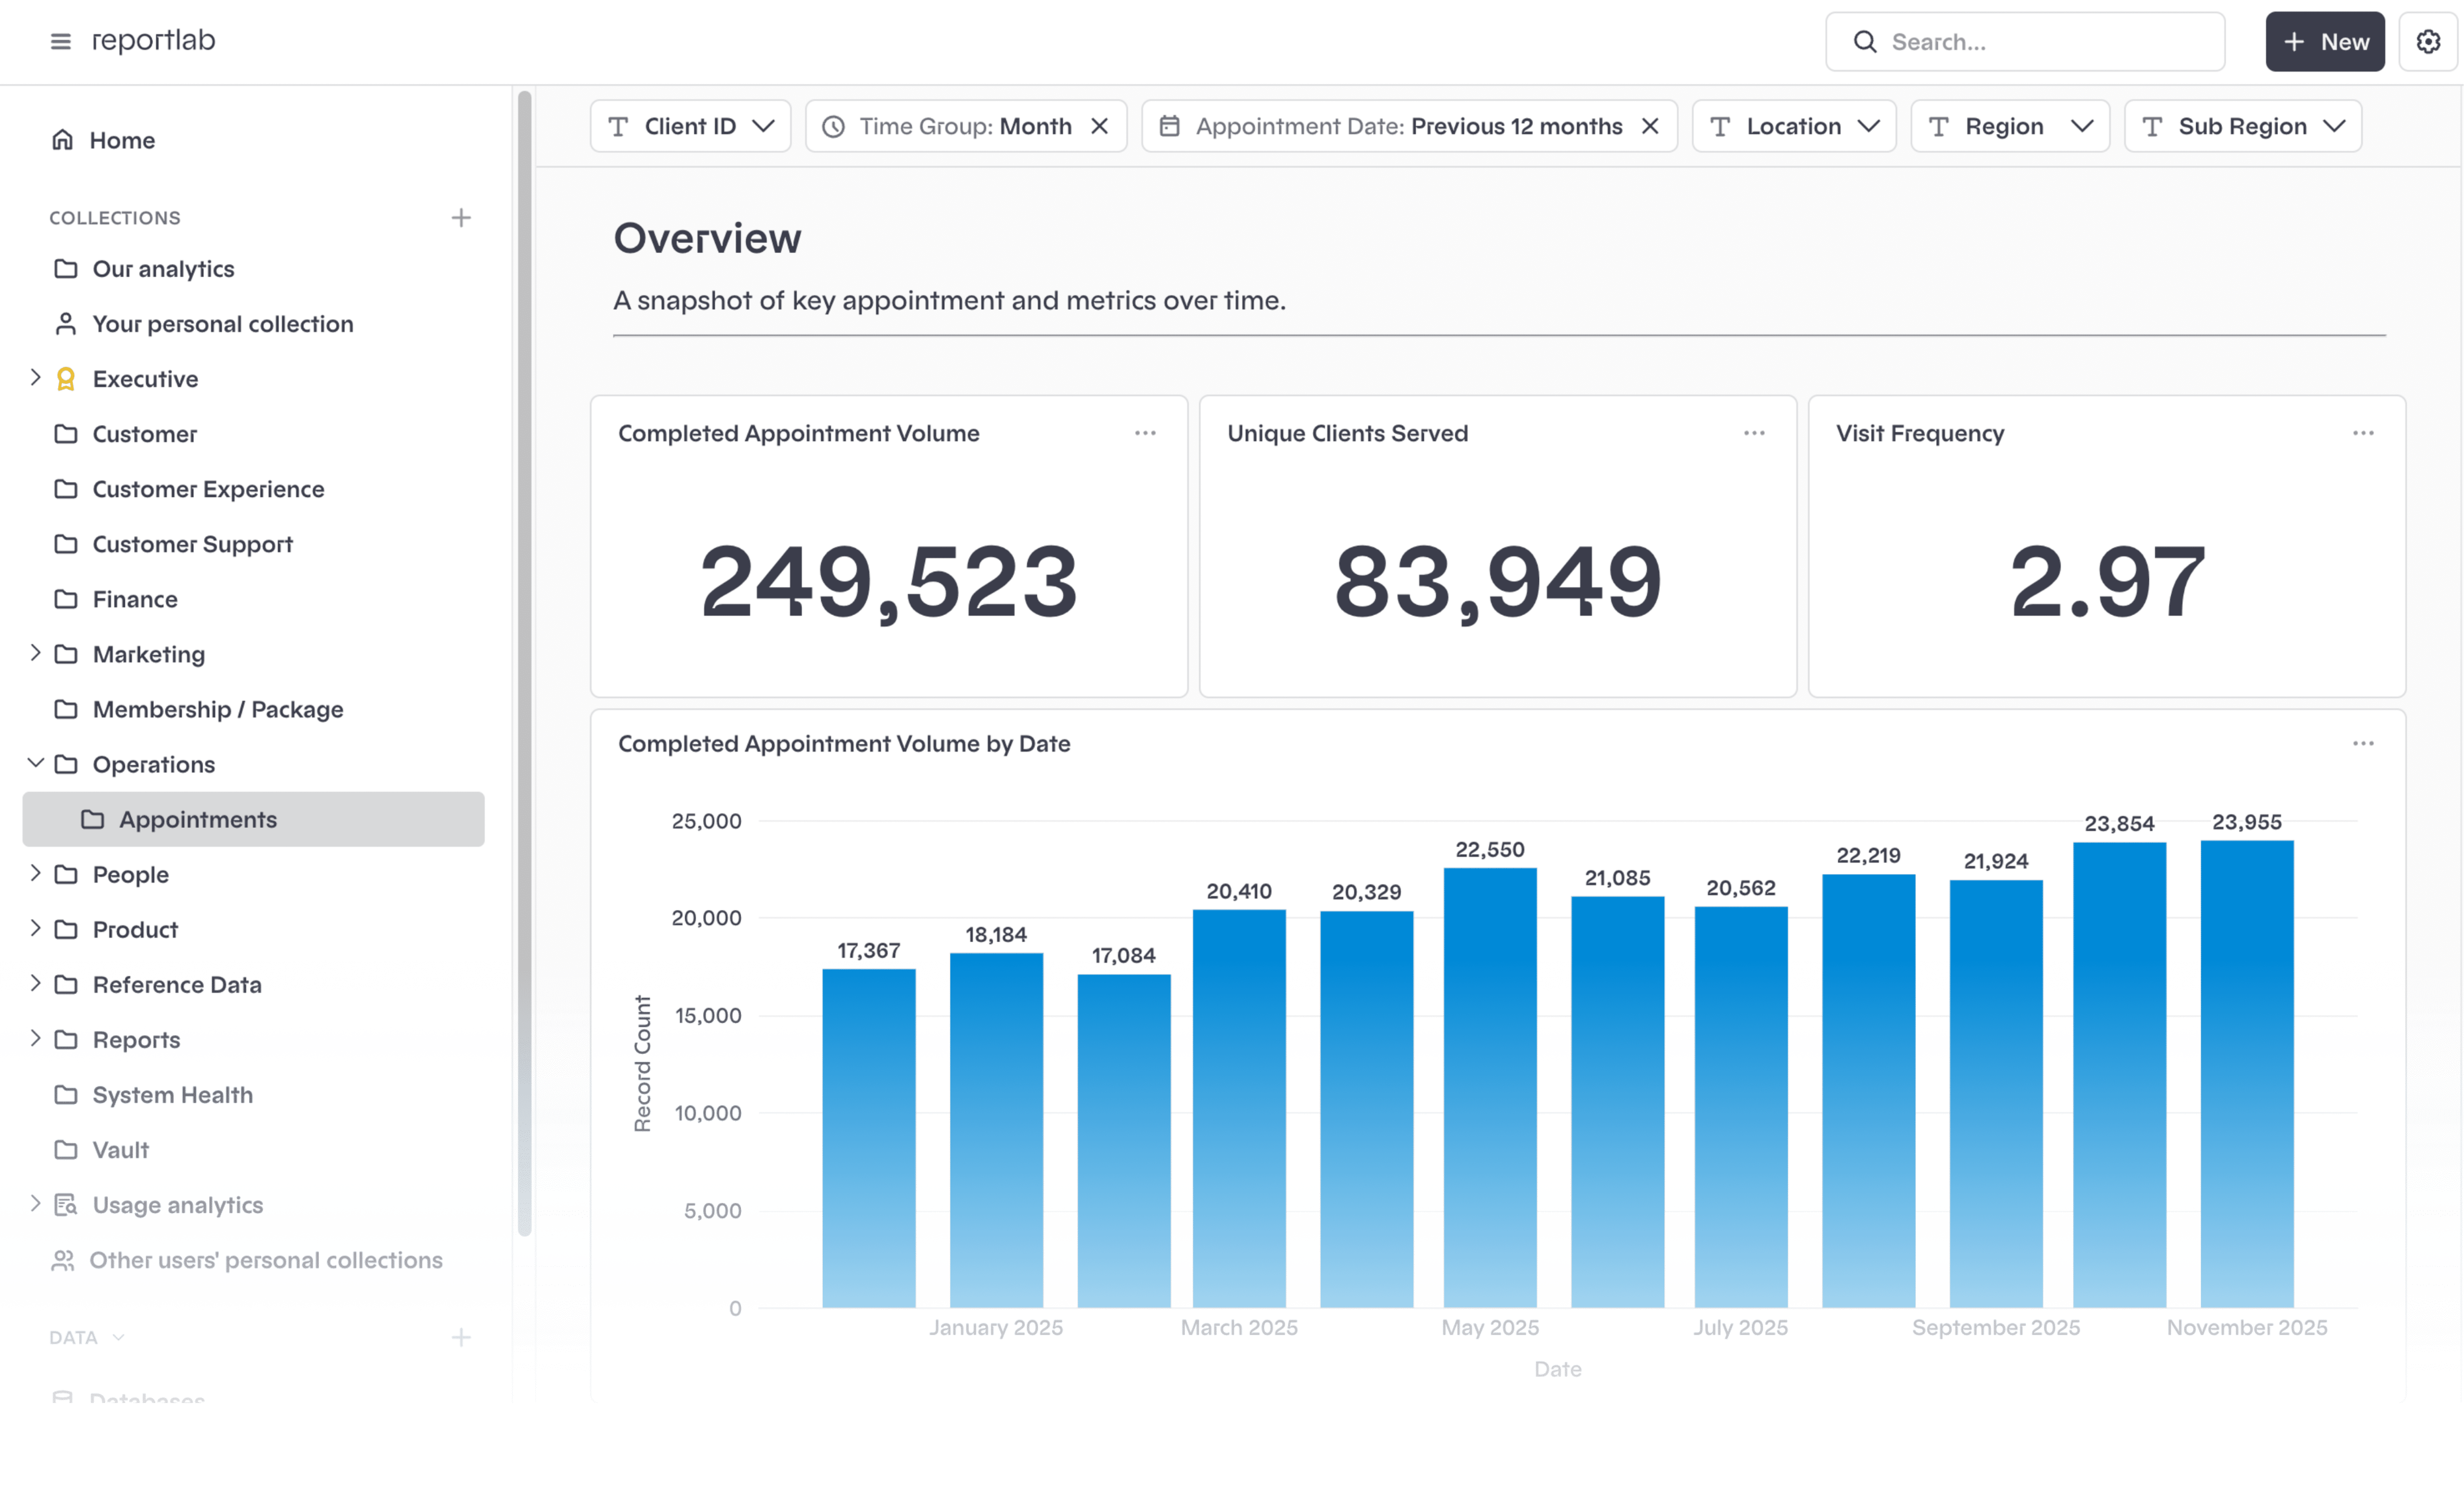
Task: Remove the Time Group Month filter
Action: [1099, 126]
